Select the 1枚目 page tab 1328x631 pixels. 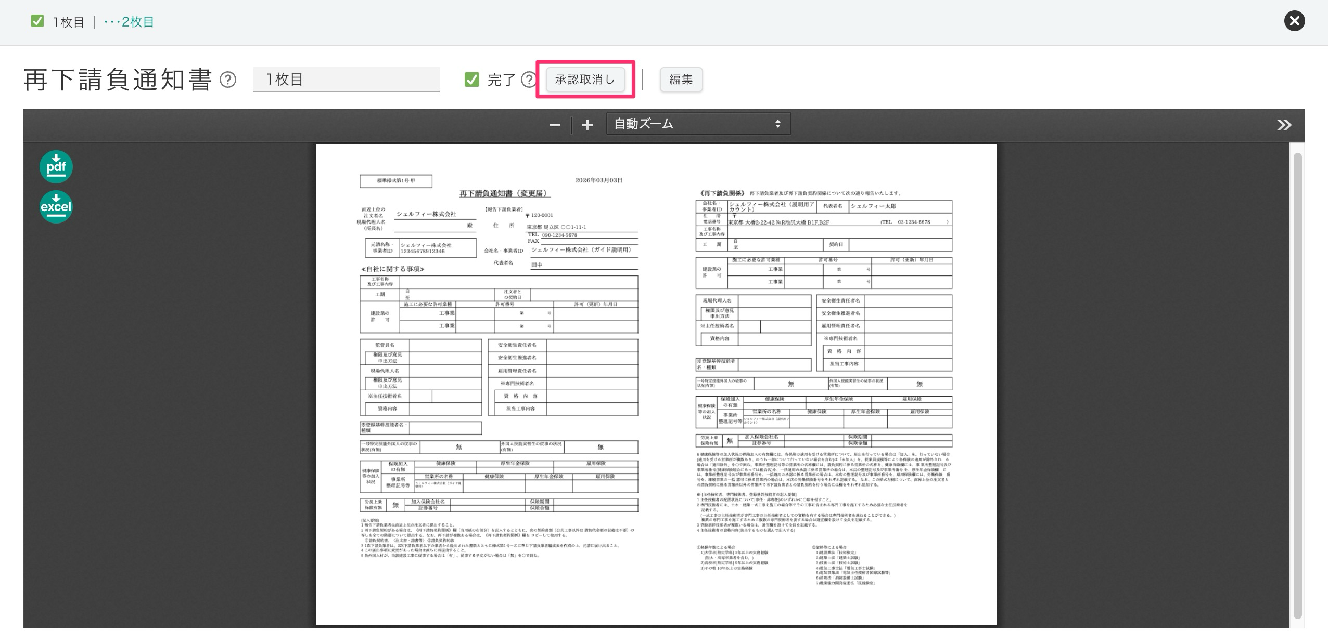tap(68, 22)
